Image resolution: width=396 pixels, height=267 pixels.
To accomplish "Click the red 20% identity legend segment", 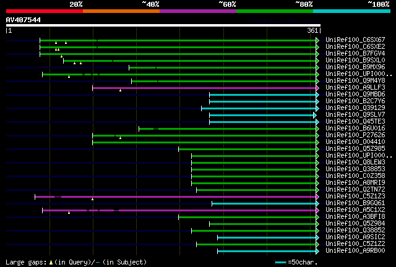I will click(x=45, y=11).
